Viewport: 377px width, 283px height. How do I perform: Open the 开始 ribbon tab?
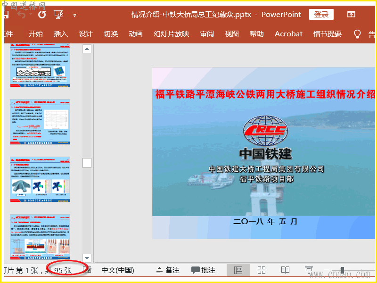click(x=36, y=33)
